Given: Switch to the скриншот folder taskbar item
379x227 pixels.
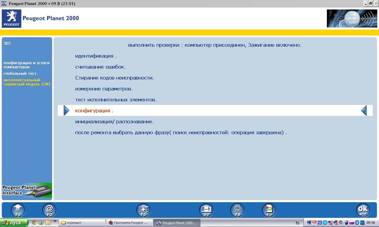Looking at the screenshot, I should [82, 223].
